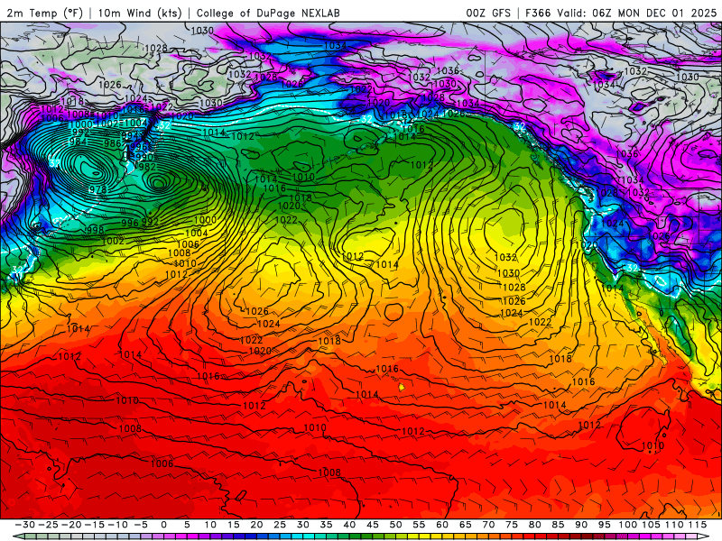Click the 25 temperature scale label

pos(280,525)
